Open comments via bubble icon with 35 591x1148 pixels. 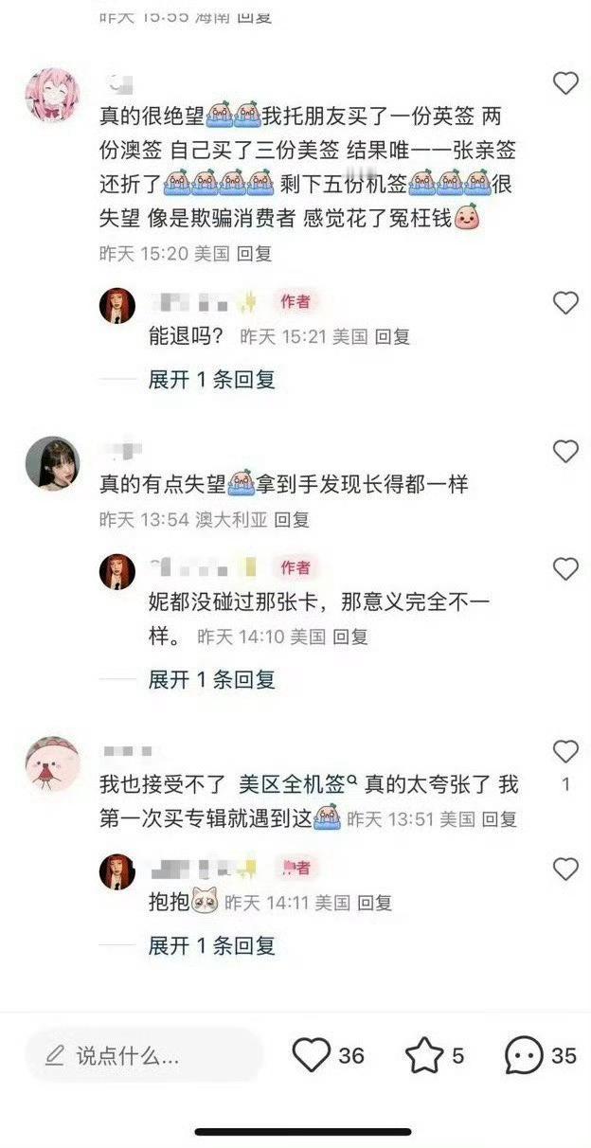[x=524, y=1055]
